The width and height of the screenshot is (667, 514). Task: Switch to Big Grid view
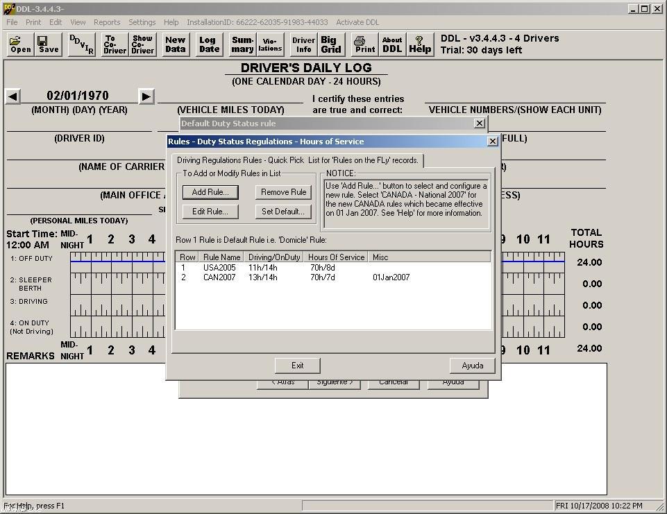pos(331,44)
